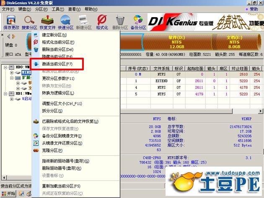Click the HD1 disk icon in tree
Image resolution: width=264 pixels, height=198 pixels.
pos(11,93)
